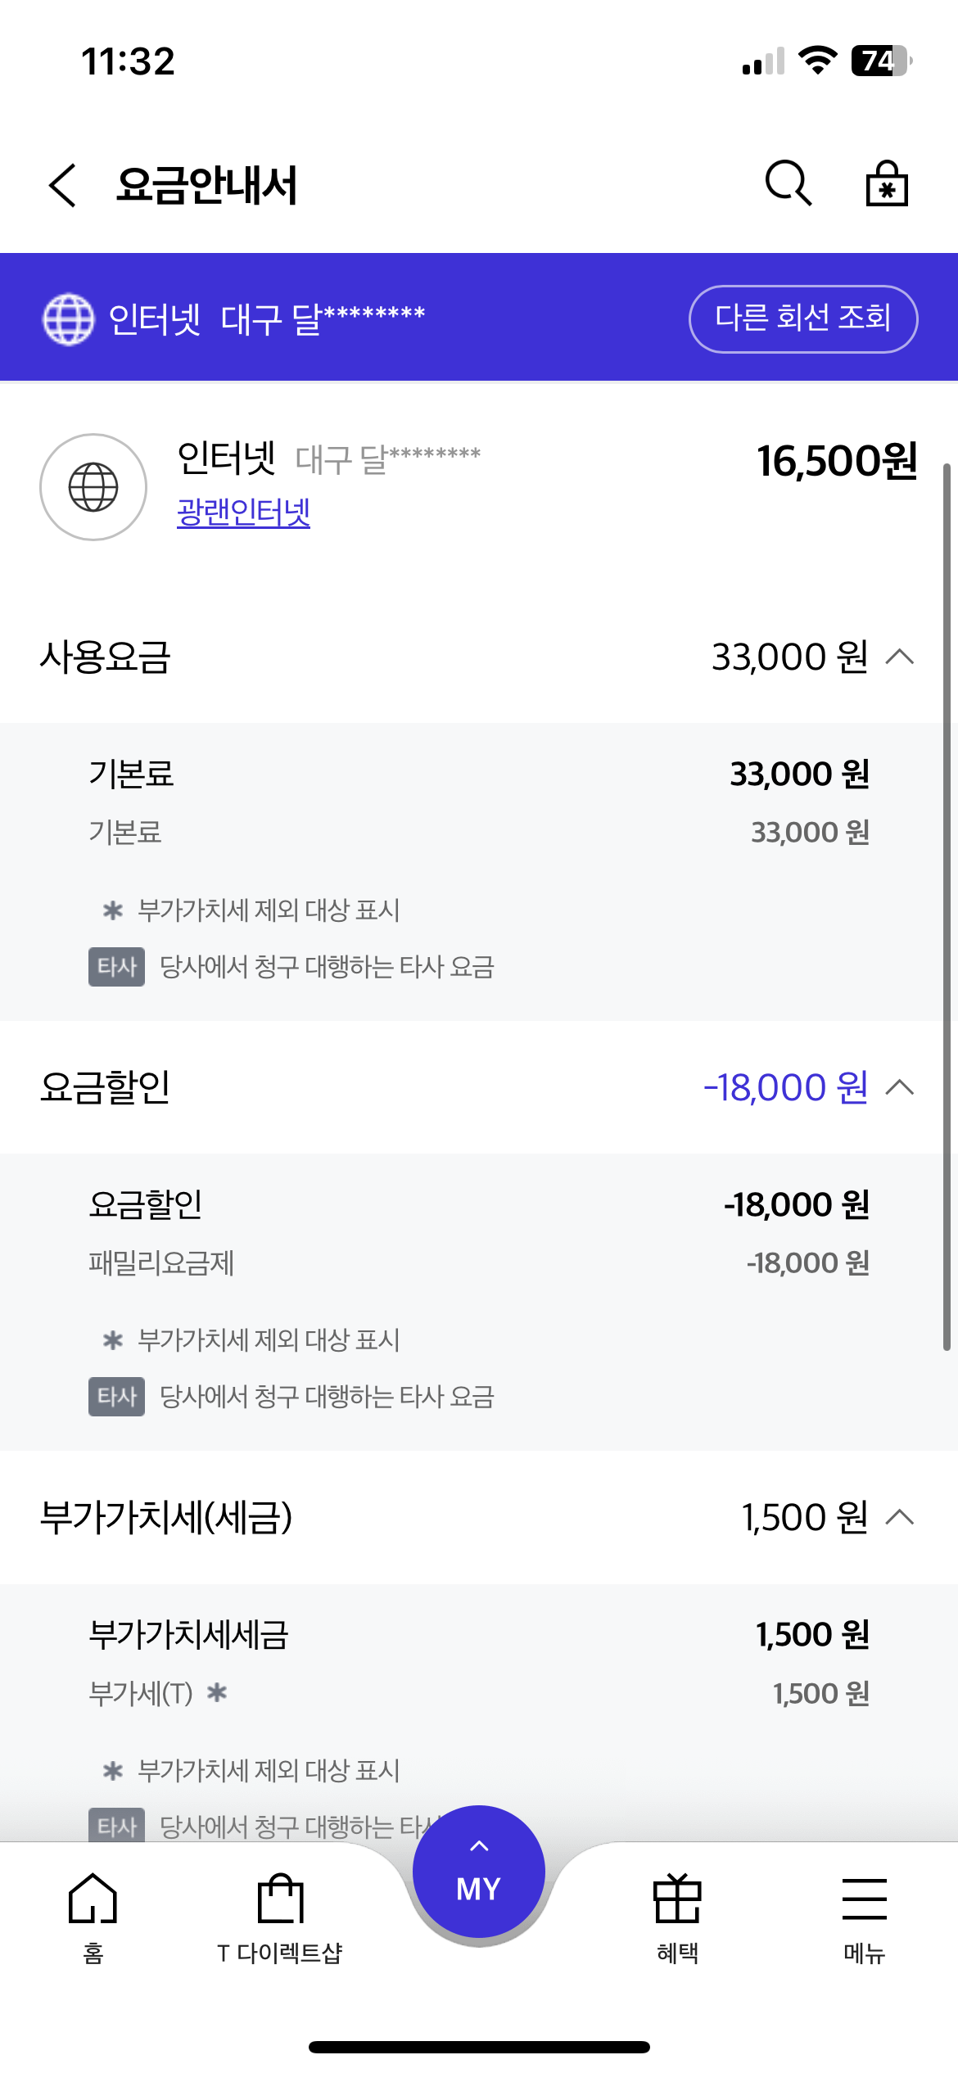The height and width of the screenshot is (2073, 958).
Task: Tap the 패밀리요금제 discount row
Action: click(x=479, y=1263)
